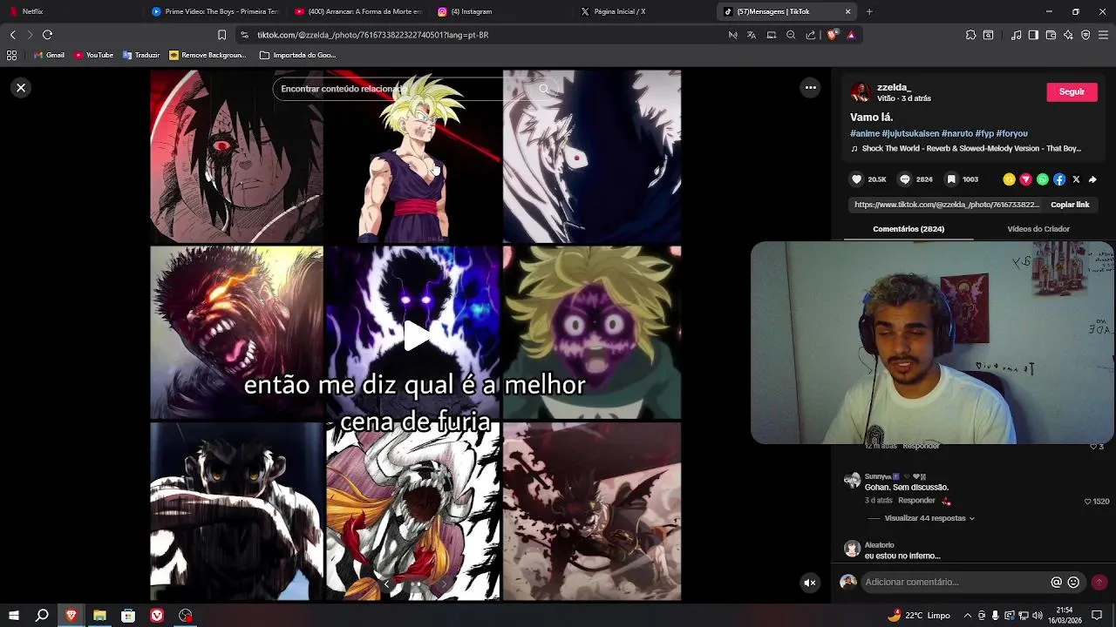The width and height of the screenshot is (1116, 627).
Task: Save post with the bookmark icon
Action: [x=951, y=179]
